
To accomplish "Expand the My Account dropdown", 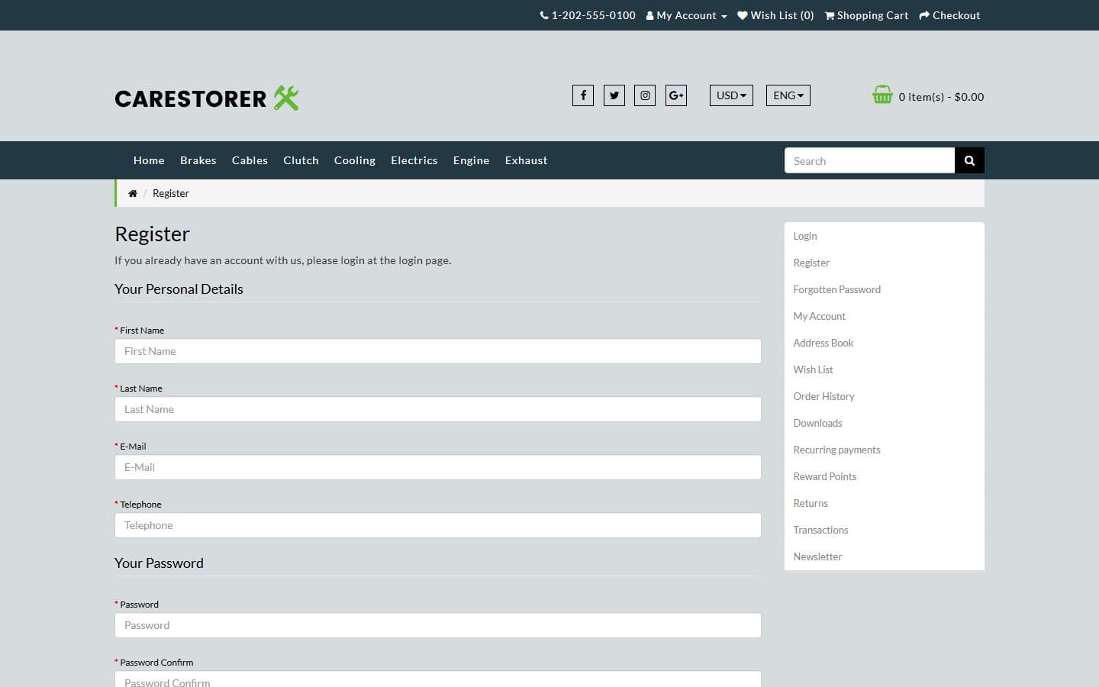I will pos(687,15).
